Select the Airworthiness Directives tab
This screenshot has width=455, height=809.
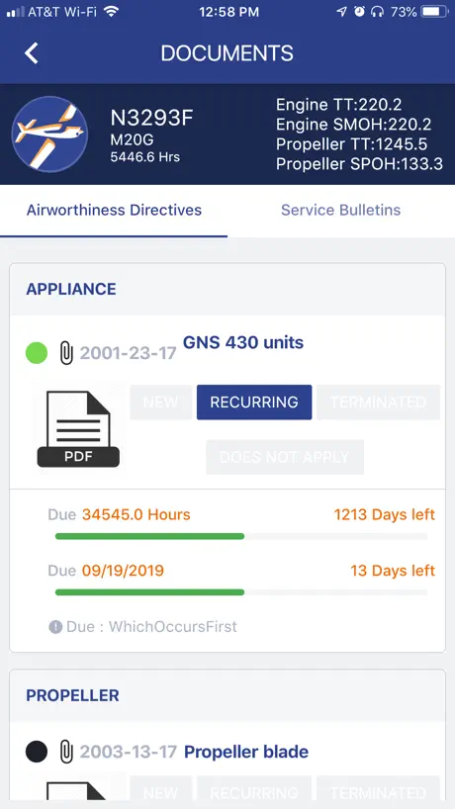114,210
